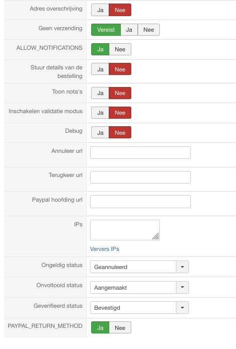Viewport: 236px width, 349px height.
Task: Expand the Onvoltooid status dropdown
Action: (139, 287)
